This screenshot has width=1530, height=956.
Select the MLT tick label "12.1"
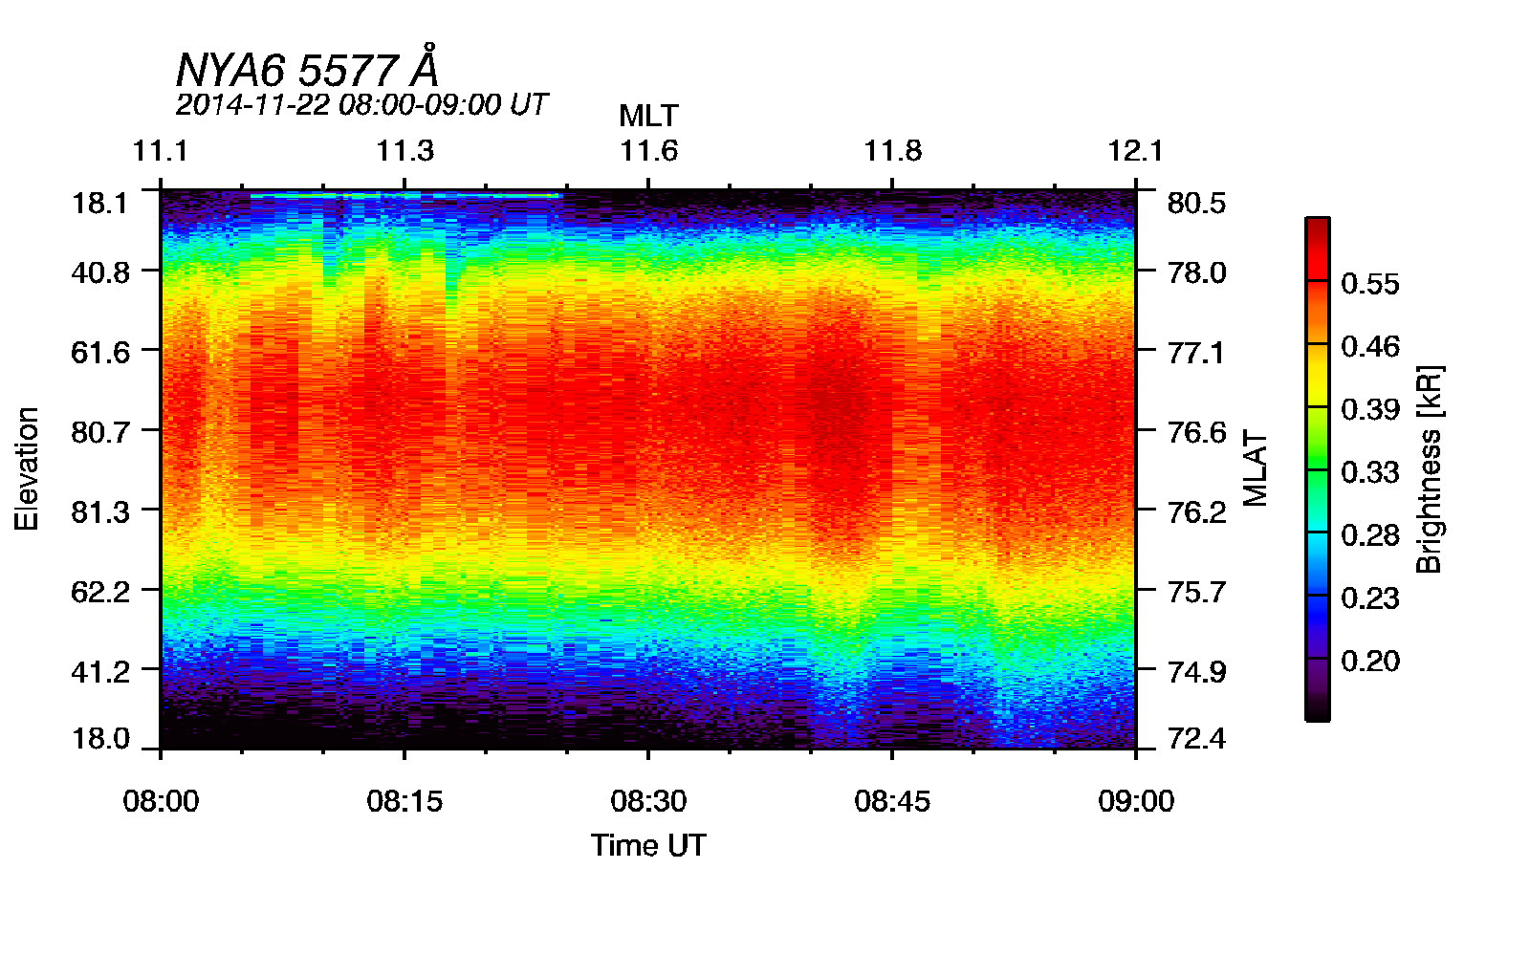point(1136,151)
